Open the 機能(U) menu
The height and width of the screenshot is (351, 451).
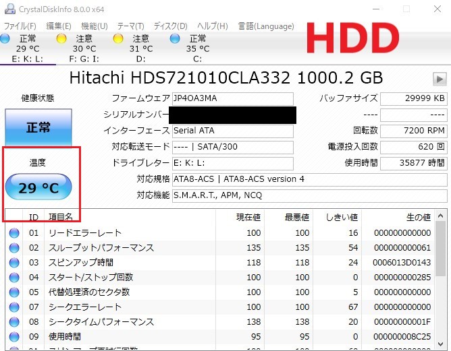pos(95,26)
